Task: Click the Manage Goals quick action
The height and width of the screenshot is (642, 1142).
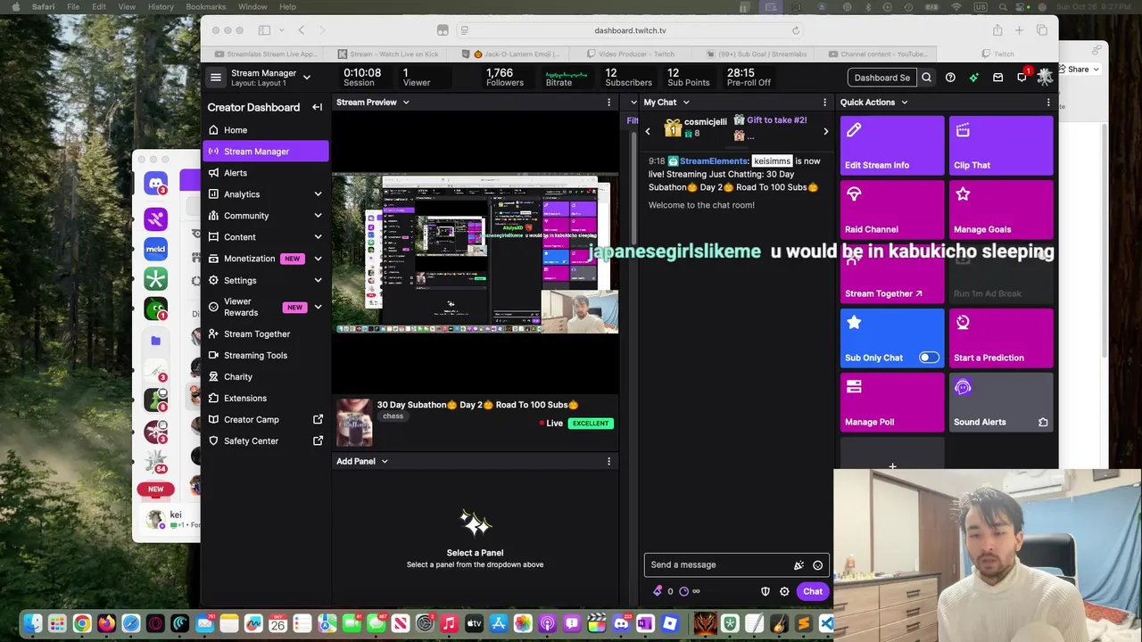Action: pyautogui.click(x=1001, y=209)
